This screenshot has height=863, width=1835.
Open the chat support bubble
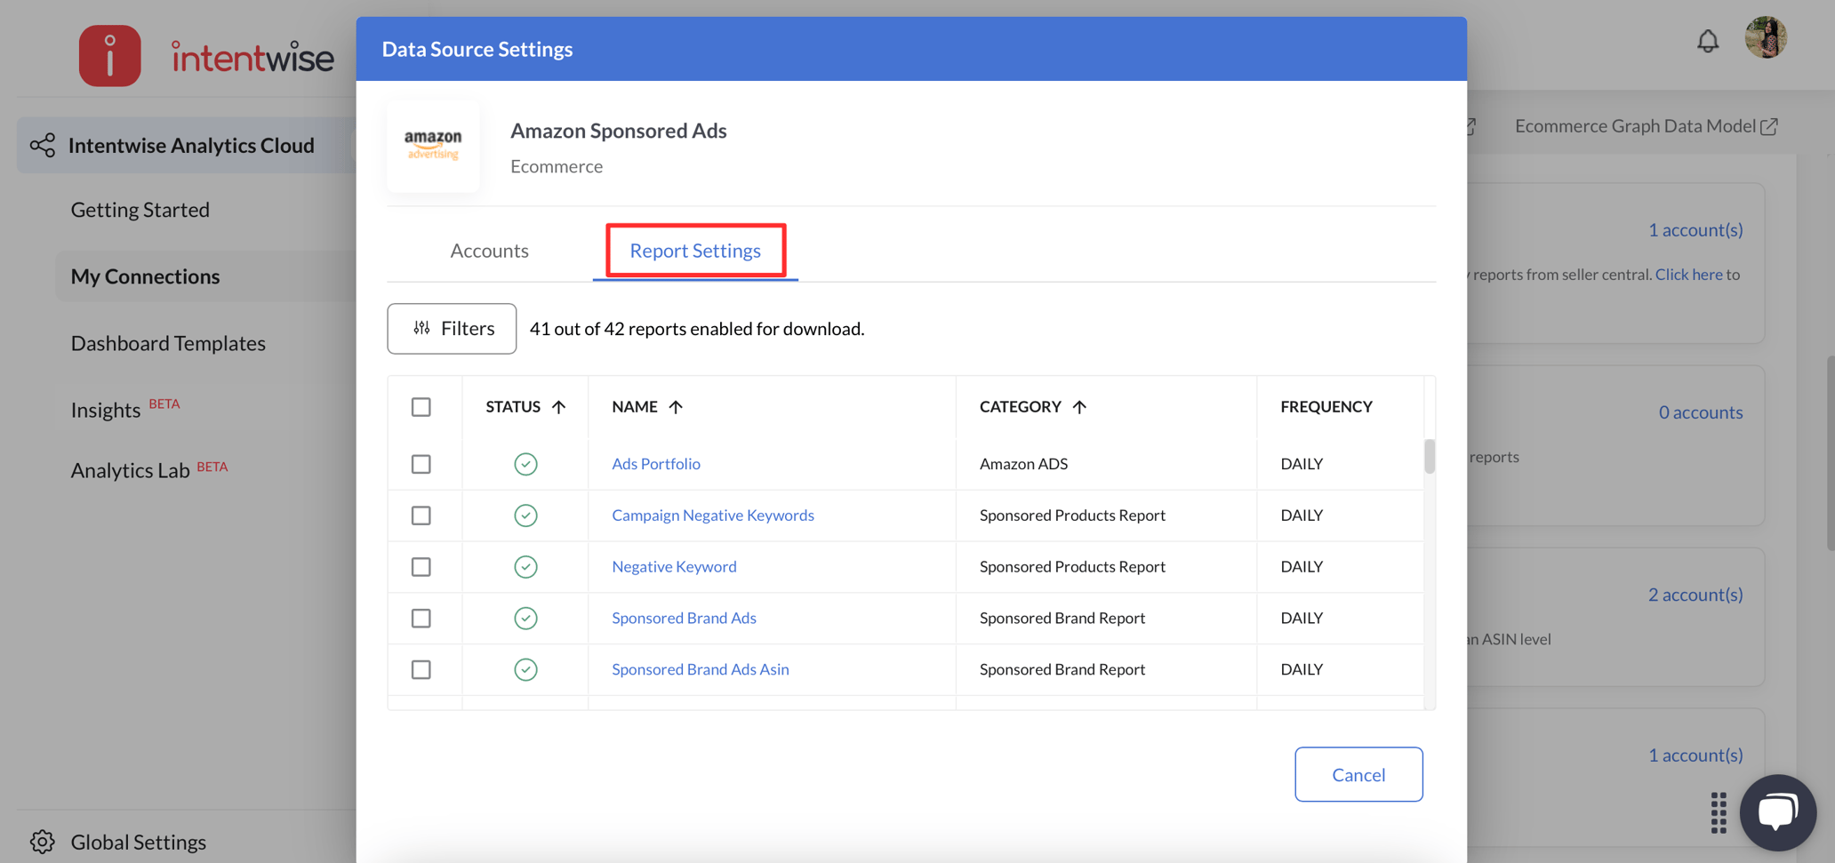1777,811
